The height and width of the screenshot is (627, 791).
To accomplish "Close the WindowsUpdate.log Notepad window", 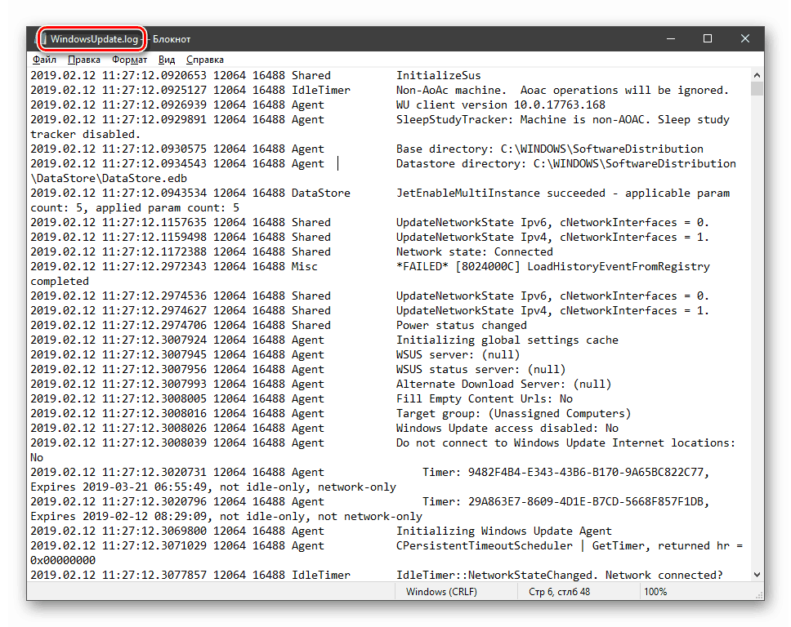I will 745,39.
